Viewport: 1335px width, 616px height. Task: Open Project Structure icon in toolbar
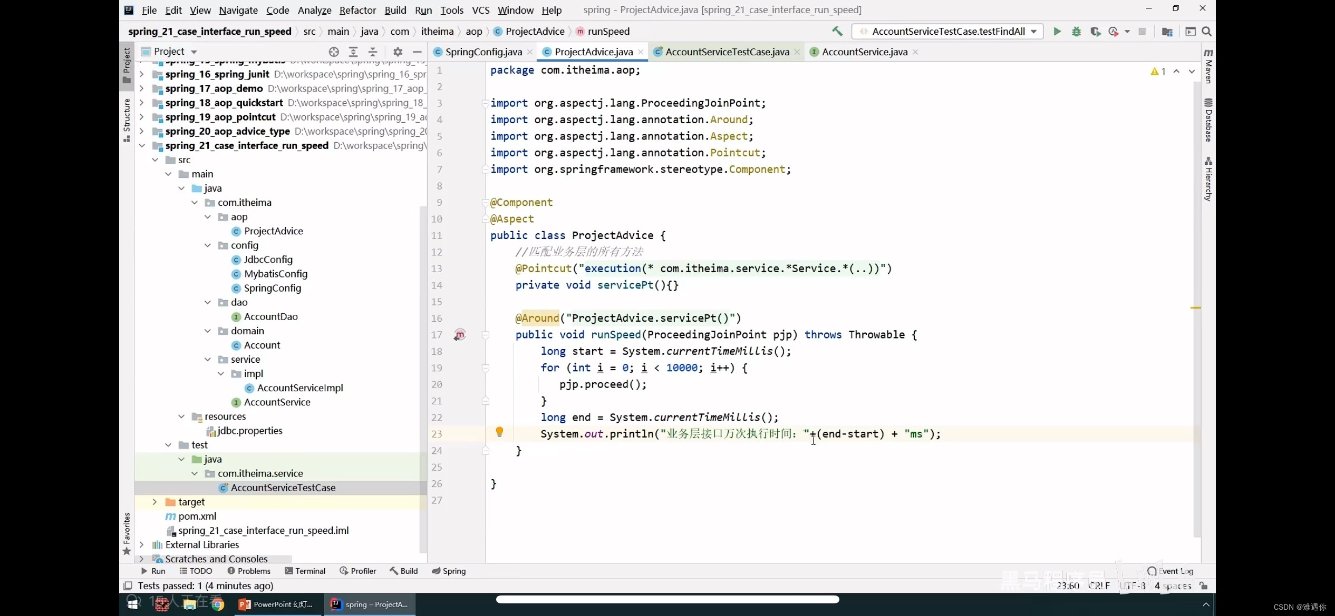(1167, 32)
